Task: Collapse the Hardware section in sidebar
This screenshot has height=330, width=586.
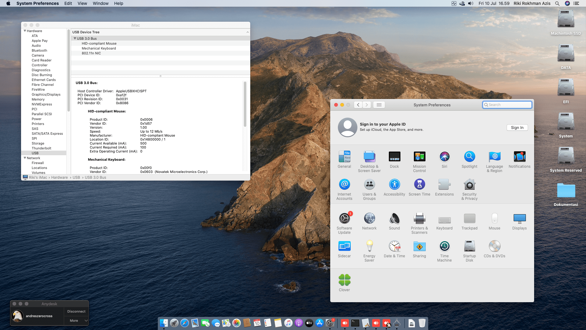Action: tap(25, 31)
